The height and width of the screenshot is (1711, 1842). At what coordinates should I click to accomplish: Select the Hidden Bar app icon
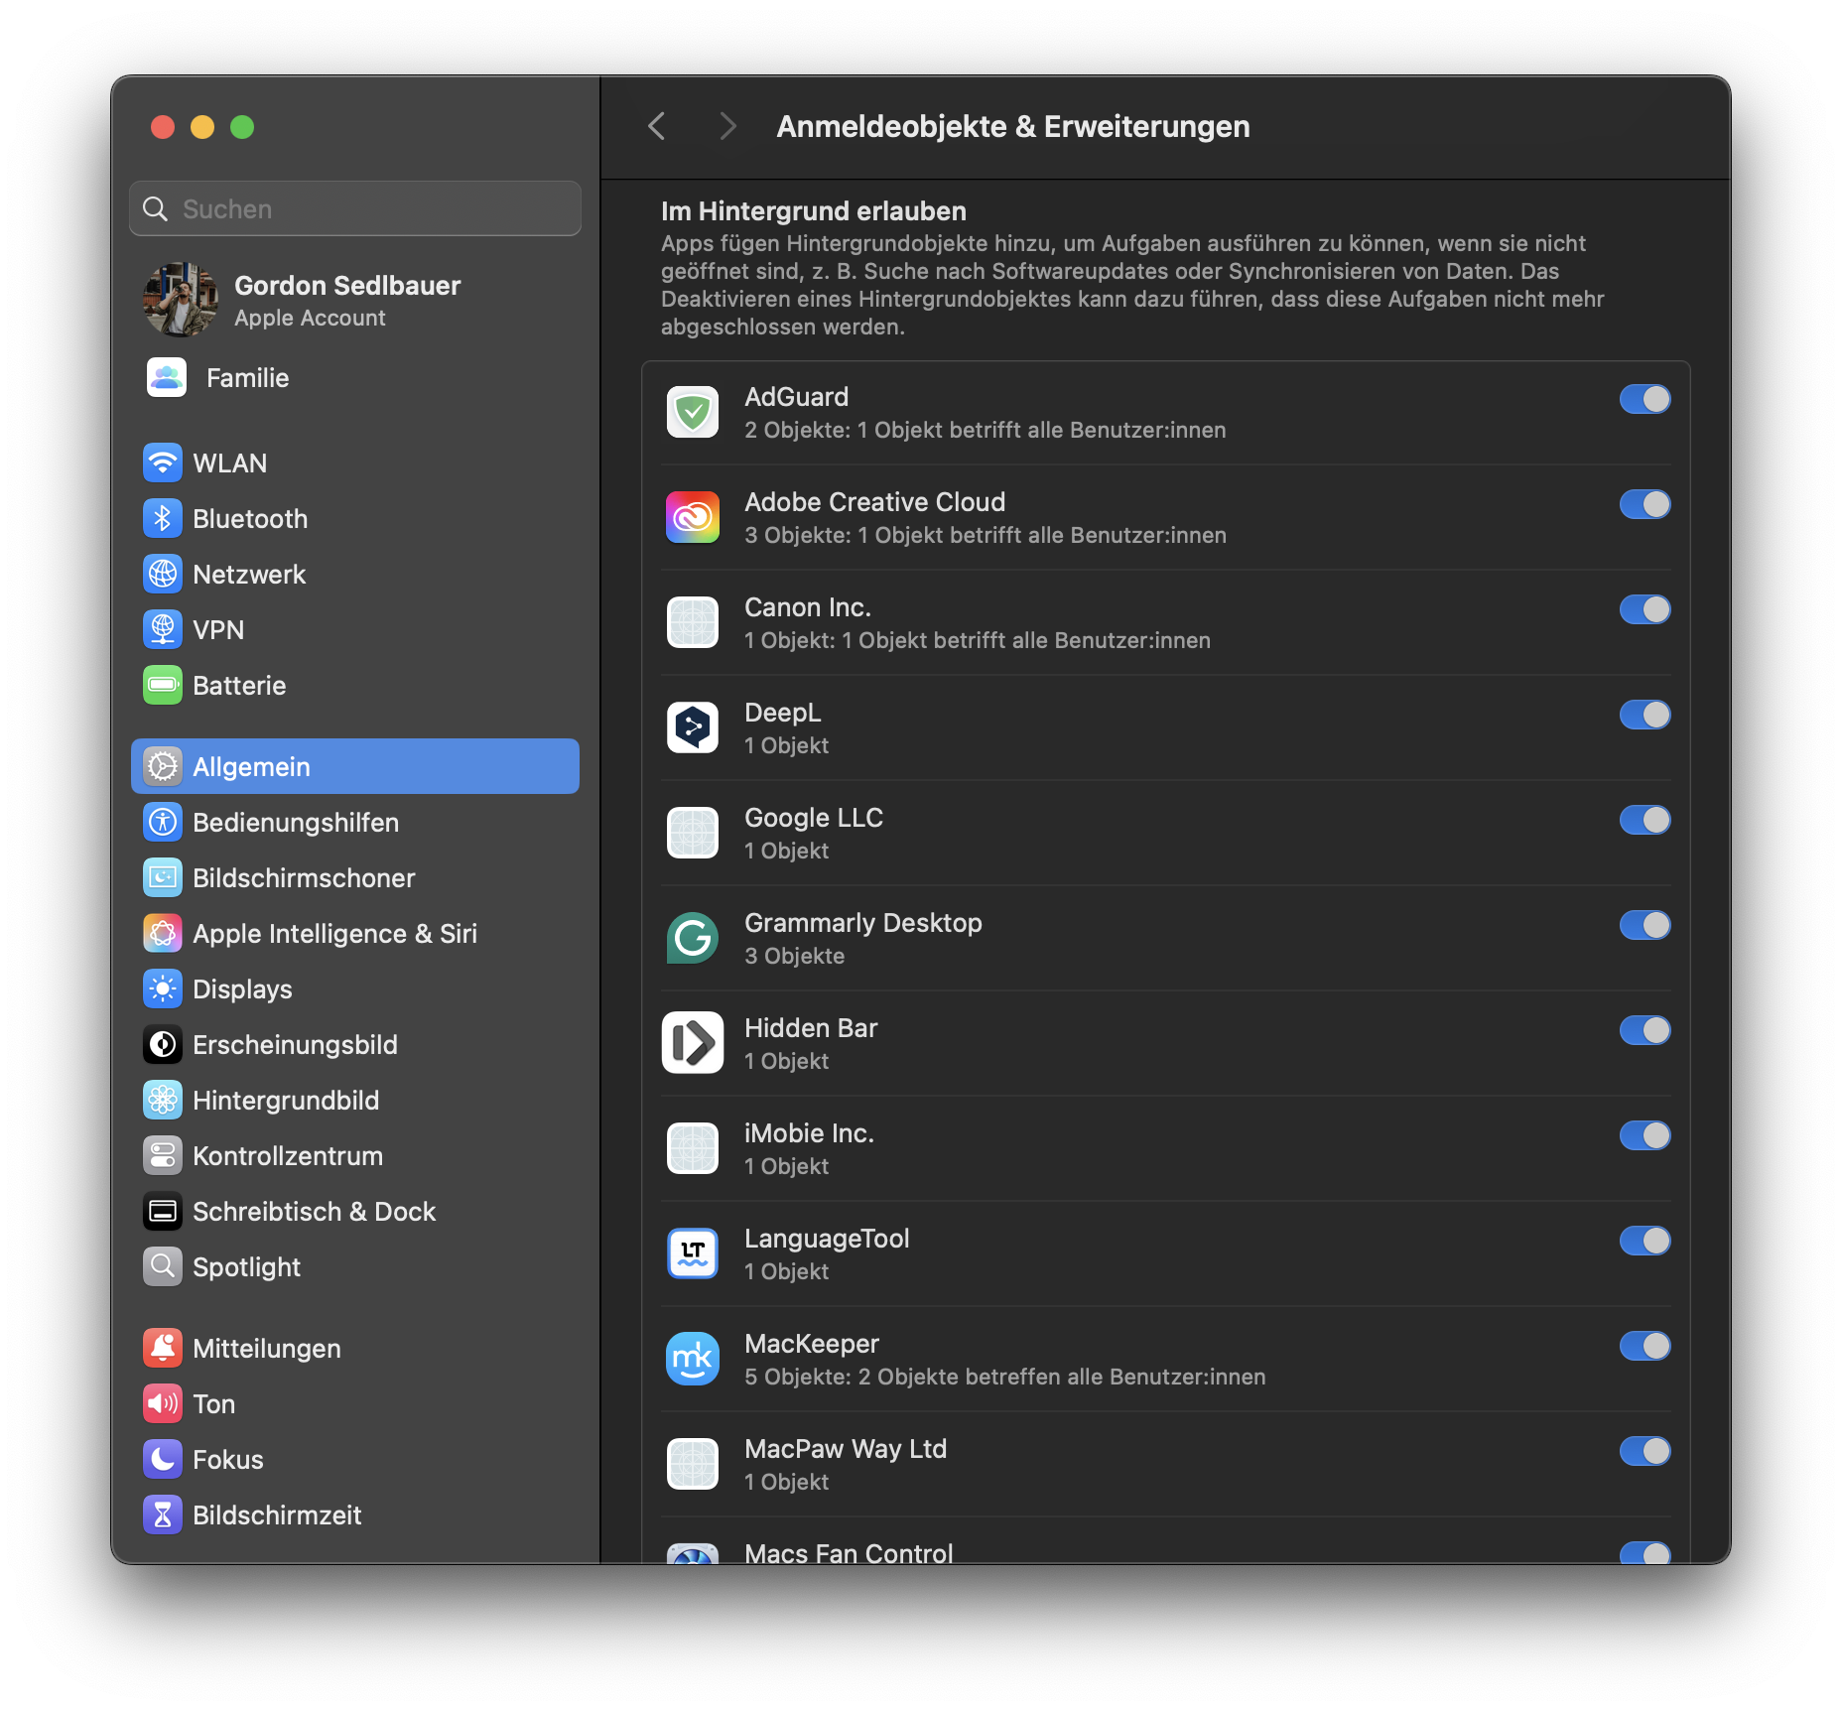(692, 1042)
